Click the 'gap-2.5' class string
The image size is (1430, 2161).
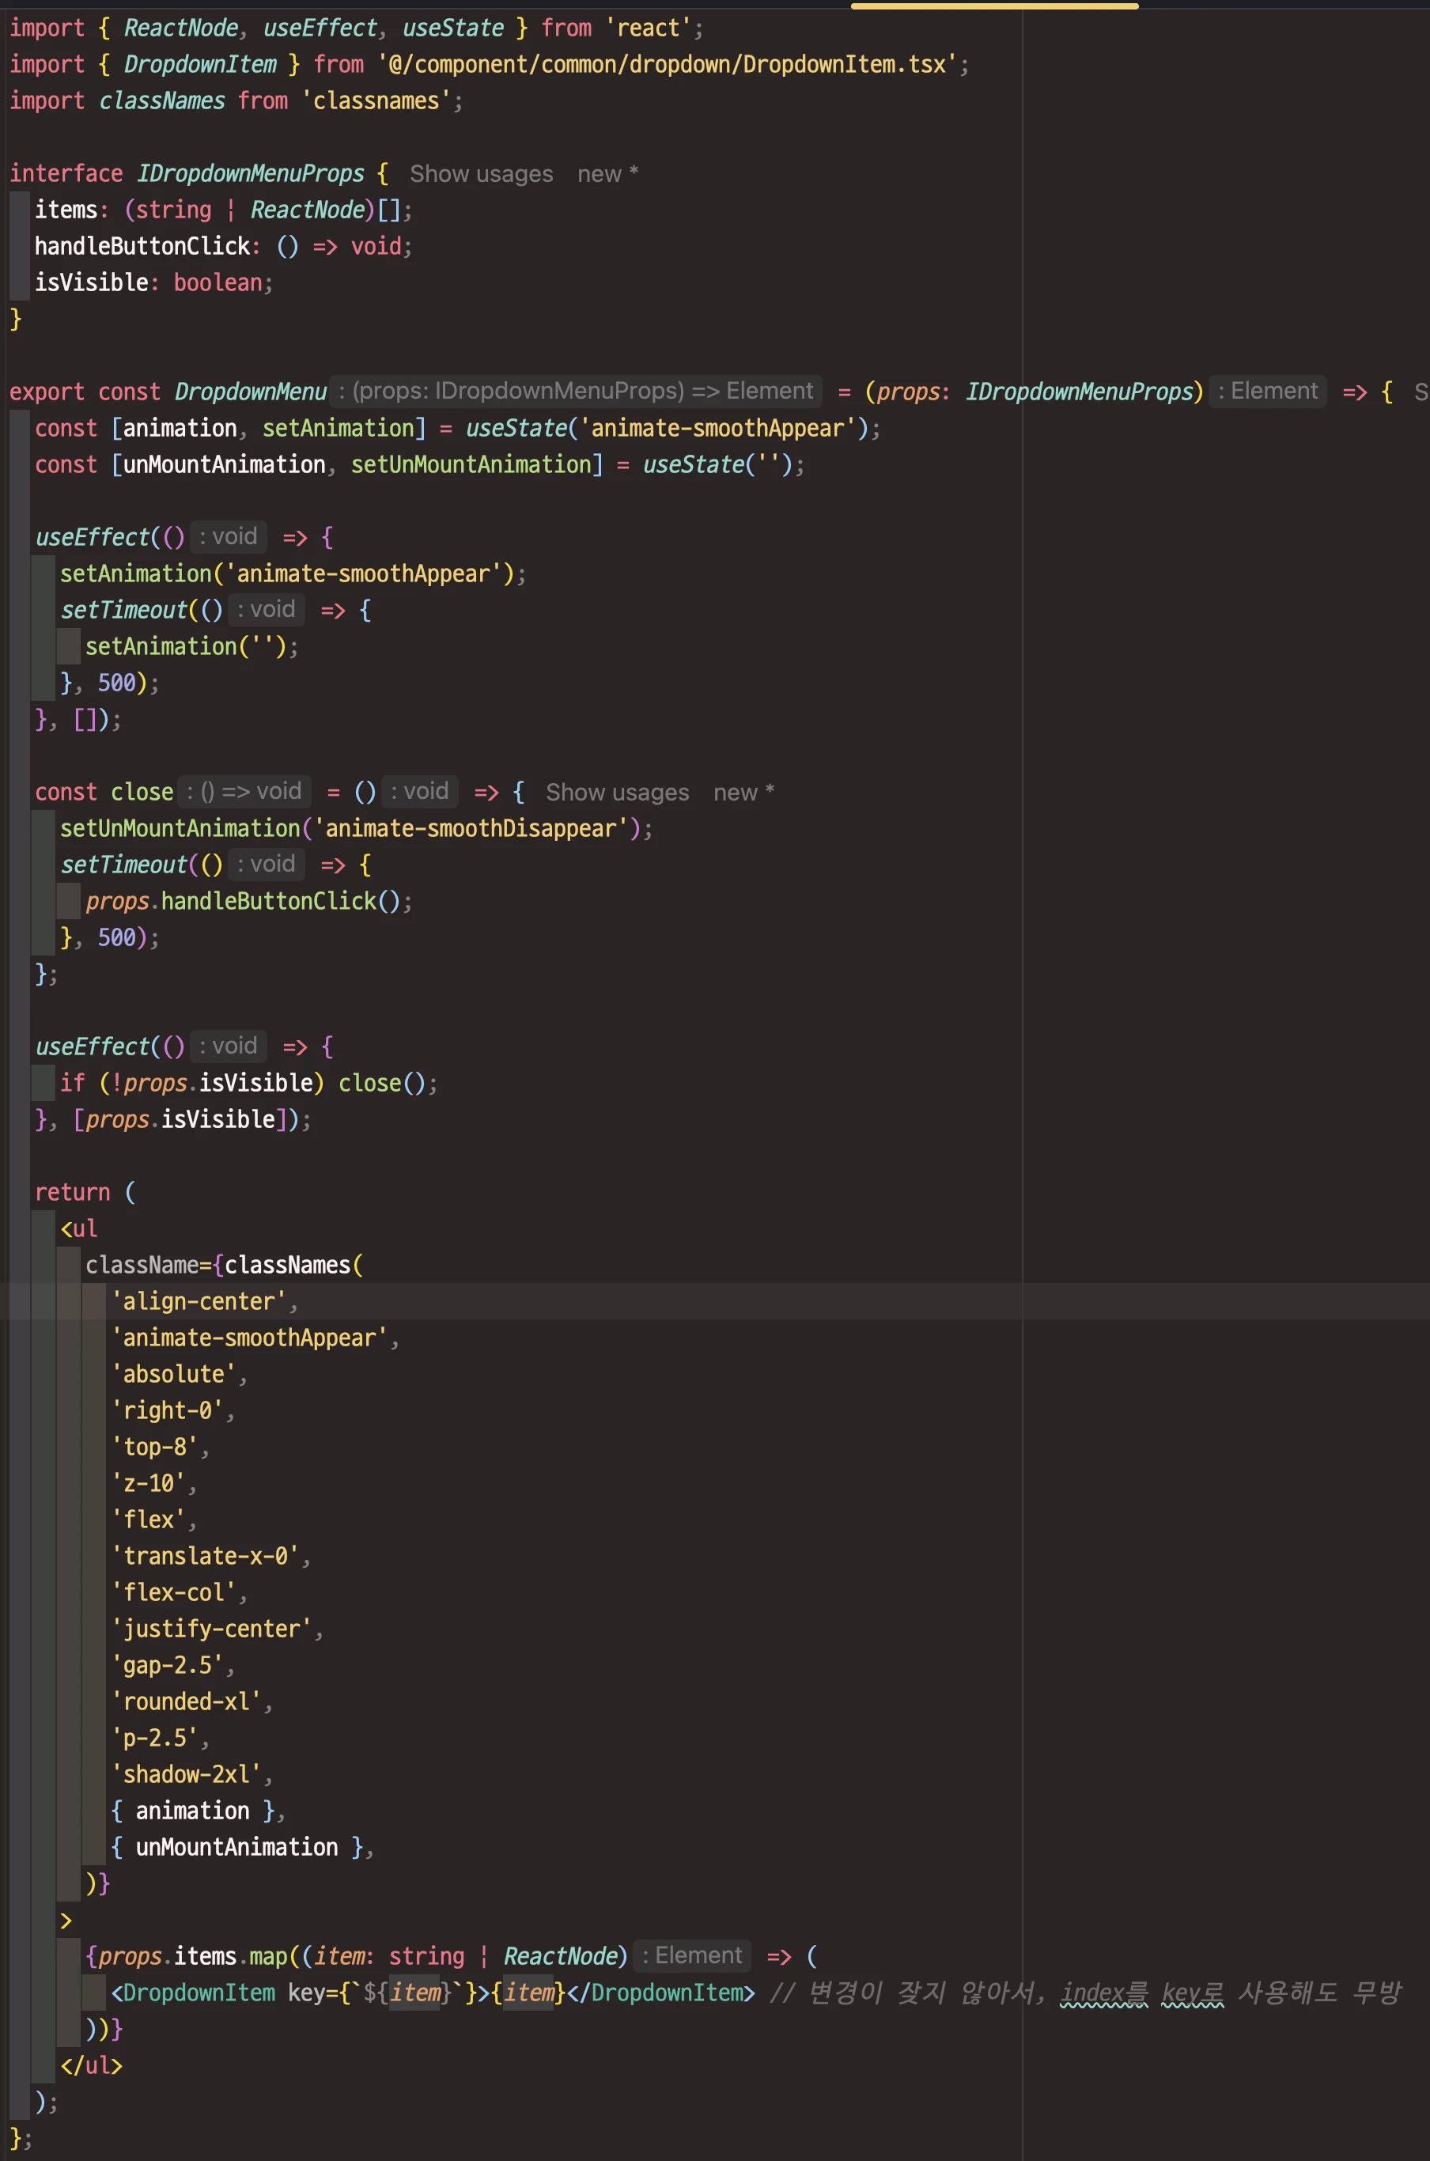tap(167, 1666)
